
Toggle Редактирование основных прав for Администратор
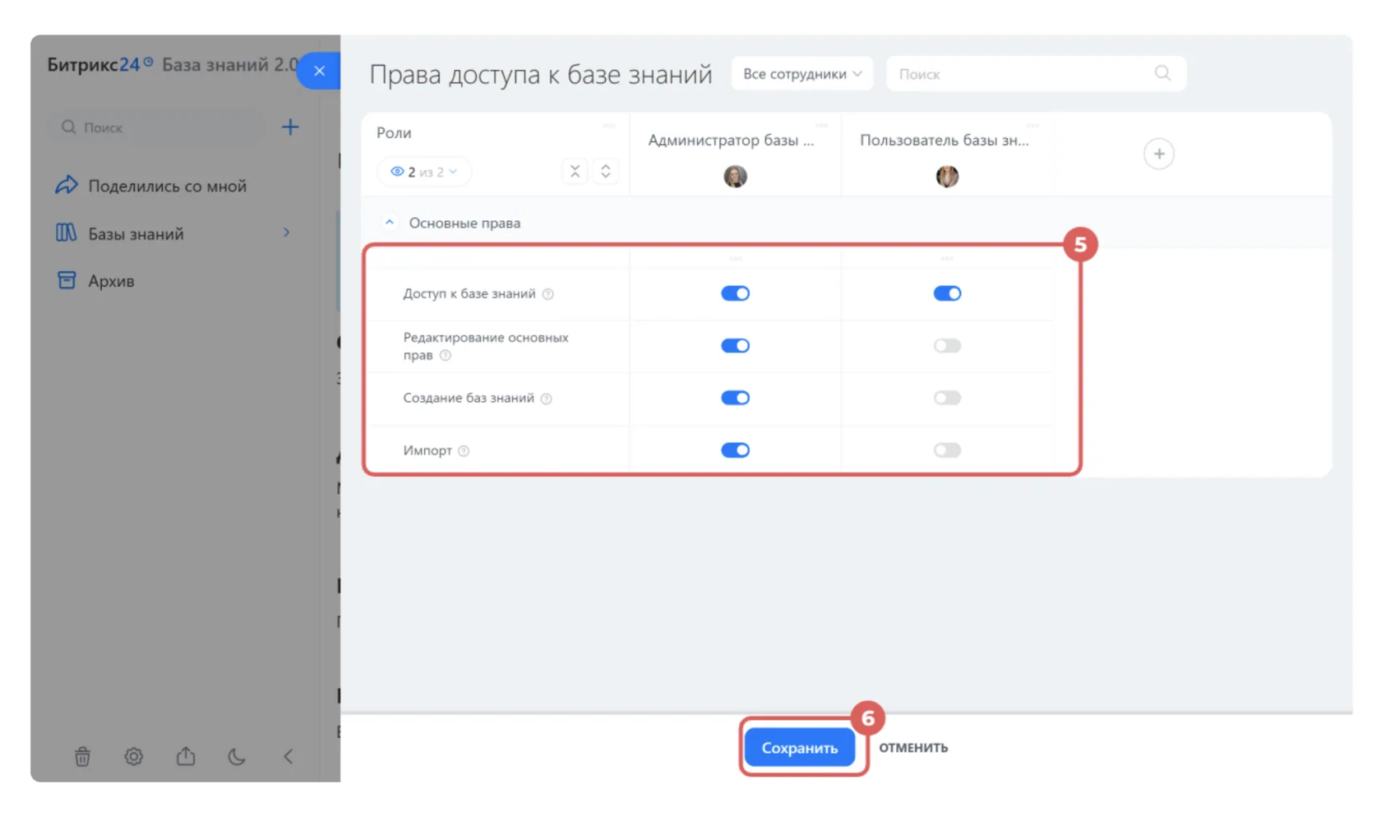pos(735,345)
